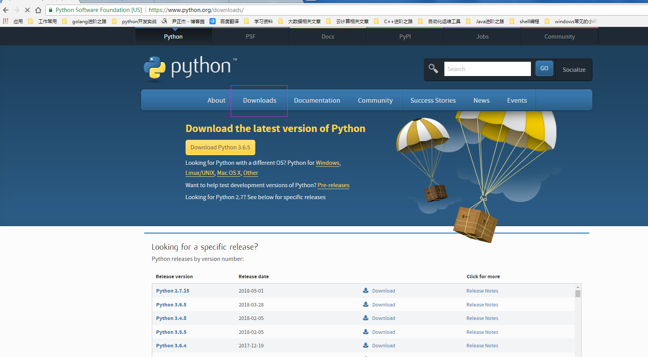Click the browser address bar URL
This screenshot has width=648, height=357.
196,10
